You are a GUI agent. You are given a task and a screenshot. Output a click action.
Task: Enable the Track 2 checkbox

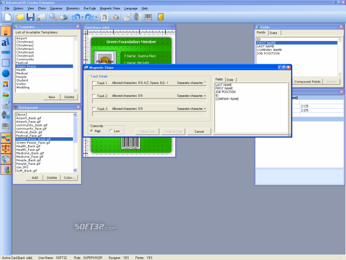[94, 96]
